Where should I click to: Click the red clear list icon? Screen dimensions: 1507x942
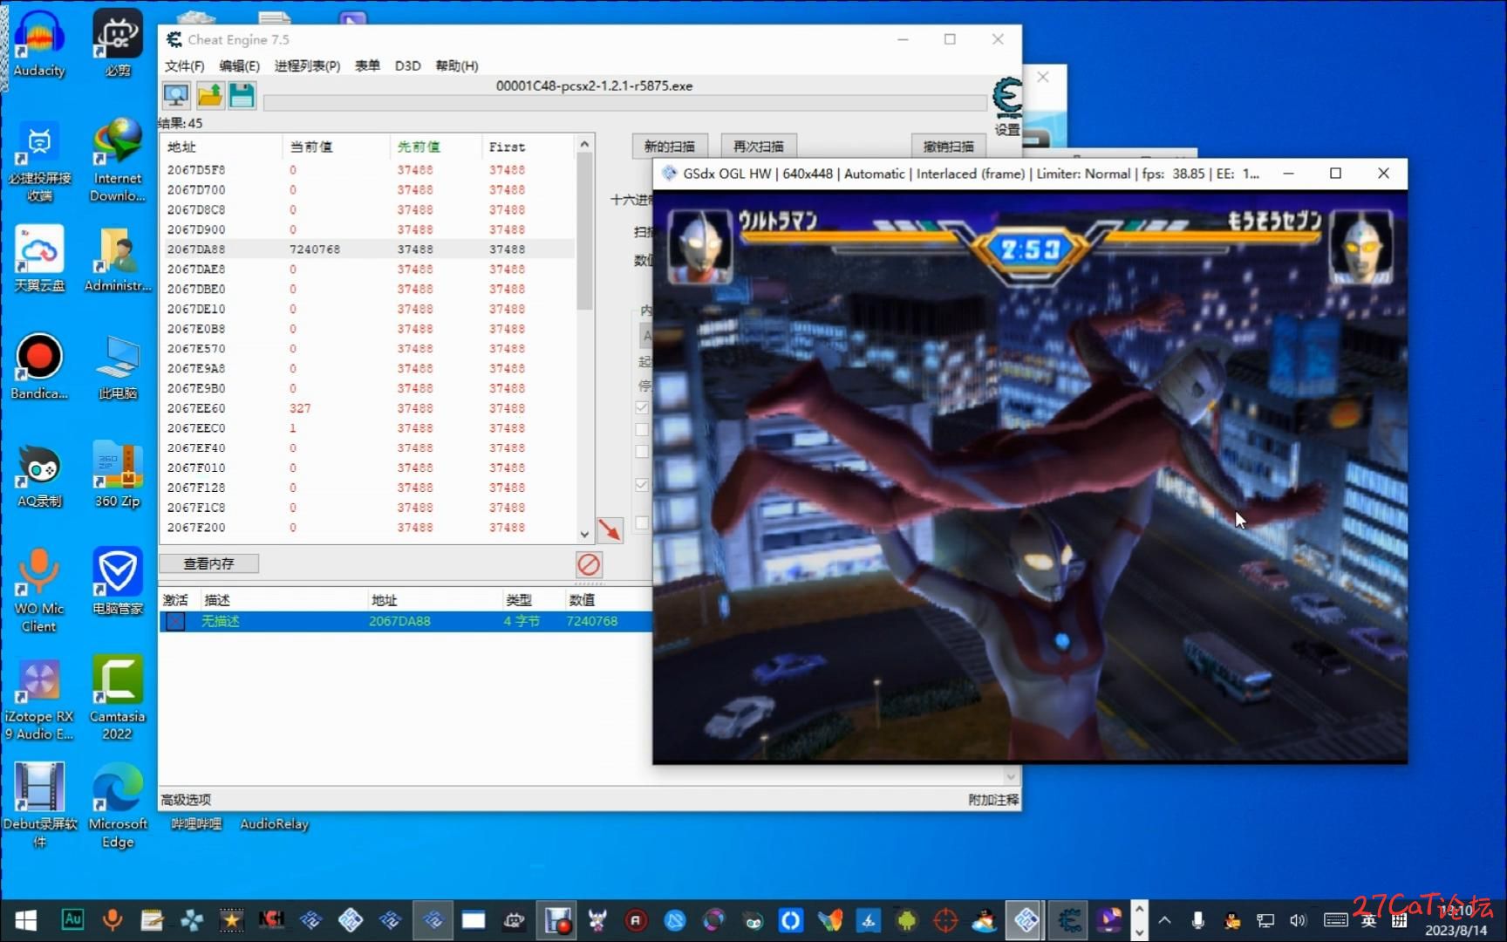pyautogui.click(x=589, y=565)
